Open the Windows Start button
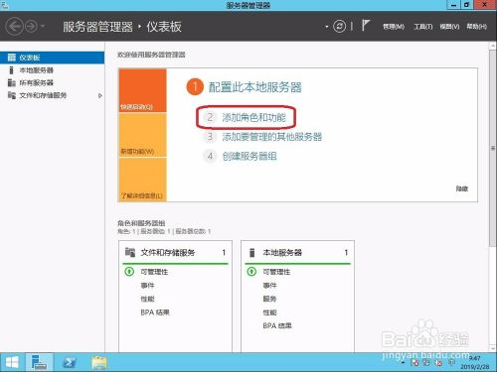 tap(12, 362)
